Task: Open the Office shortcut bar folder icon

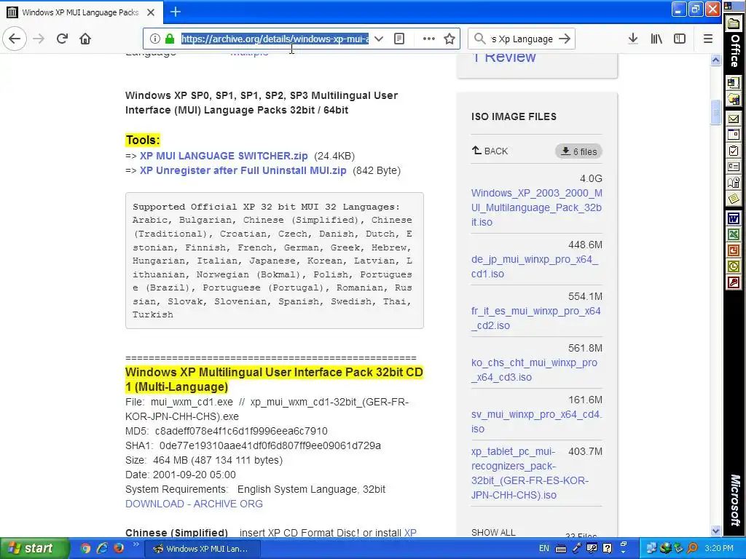Action: point(733,24)
